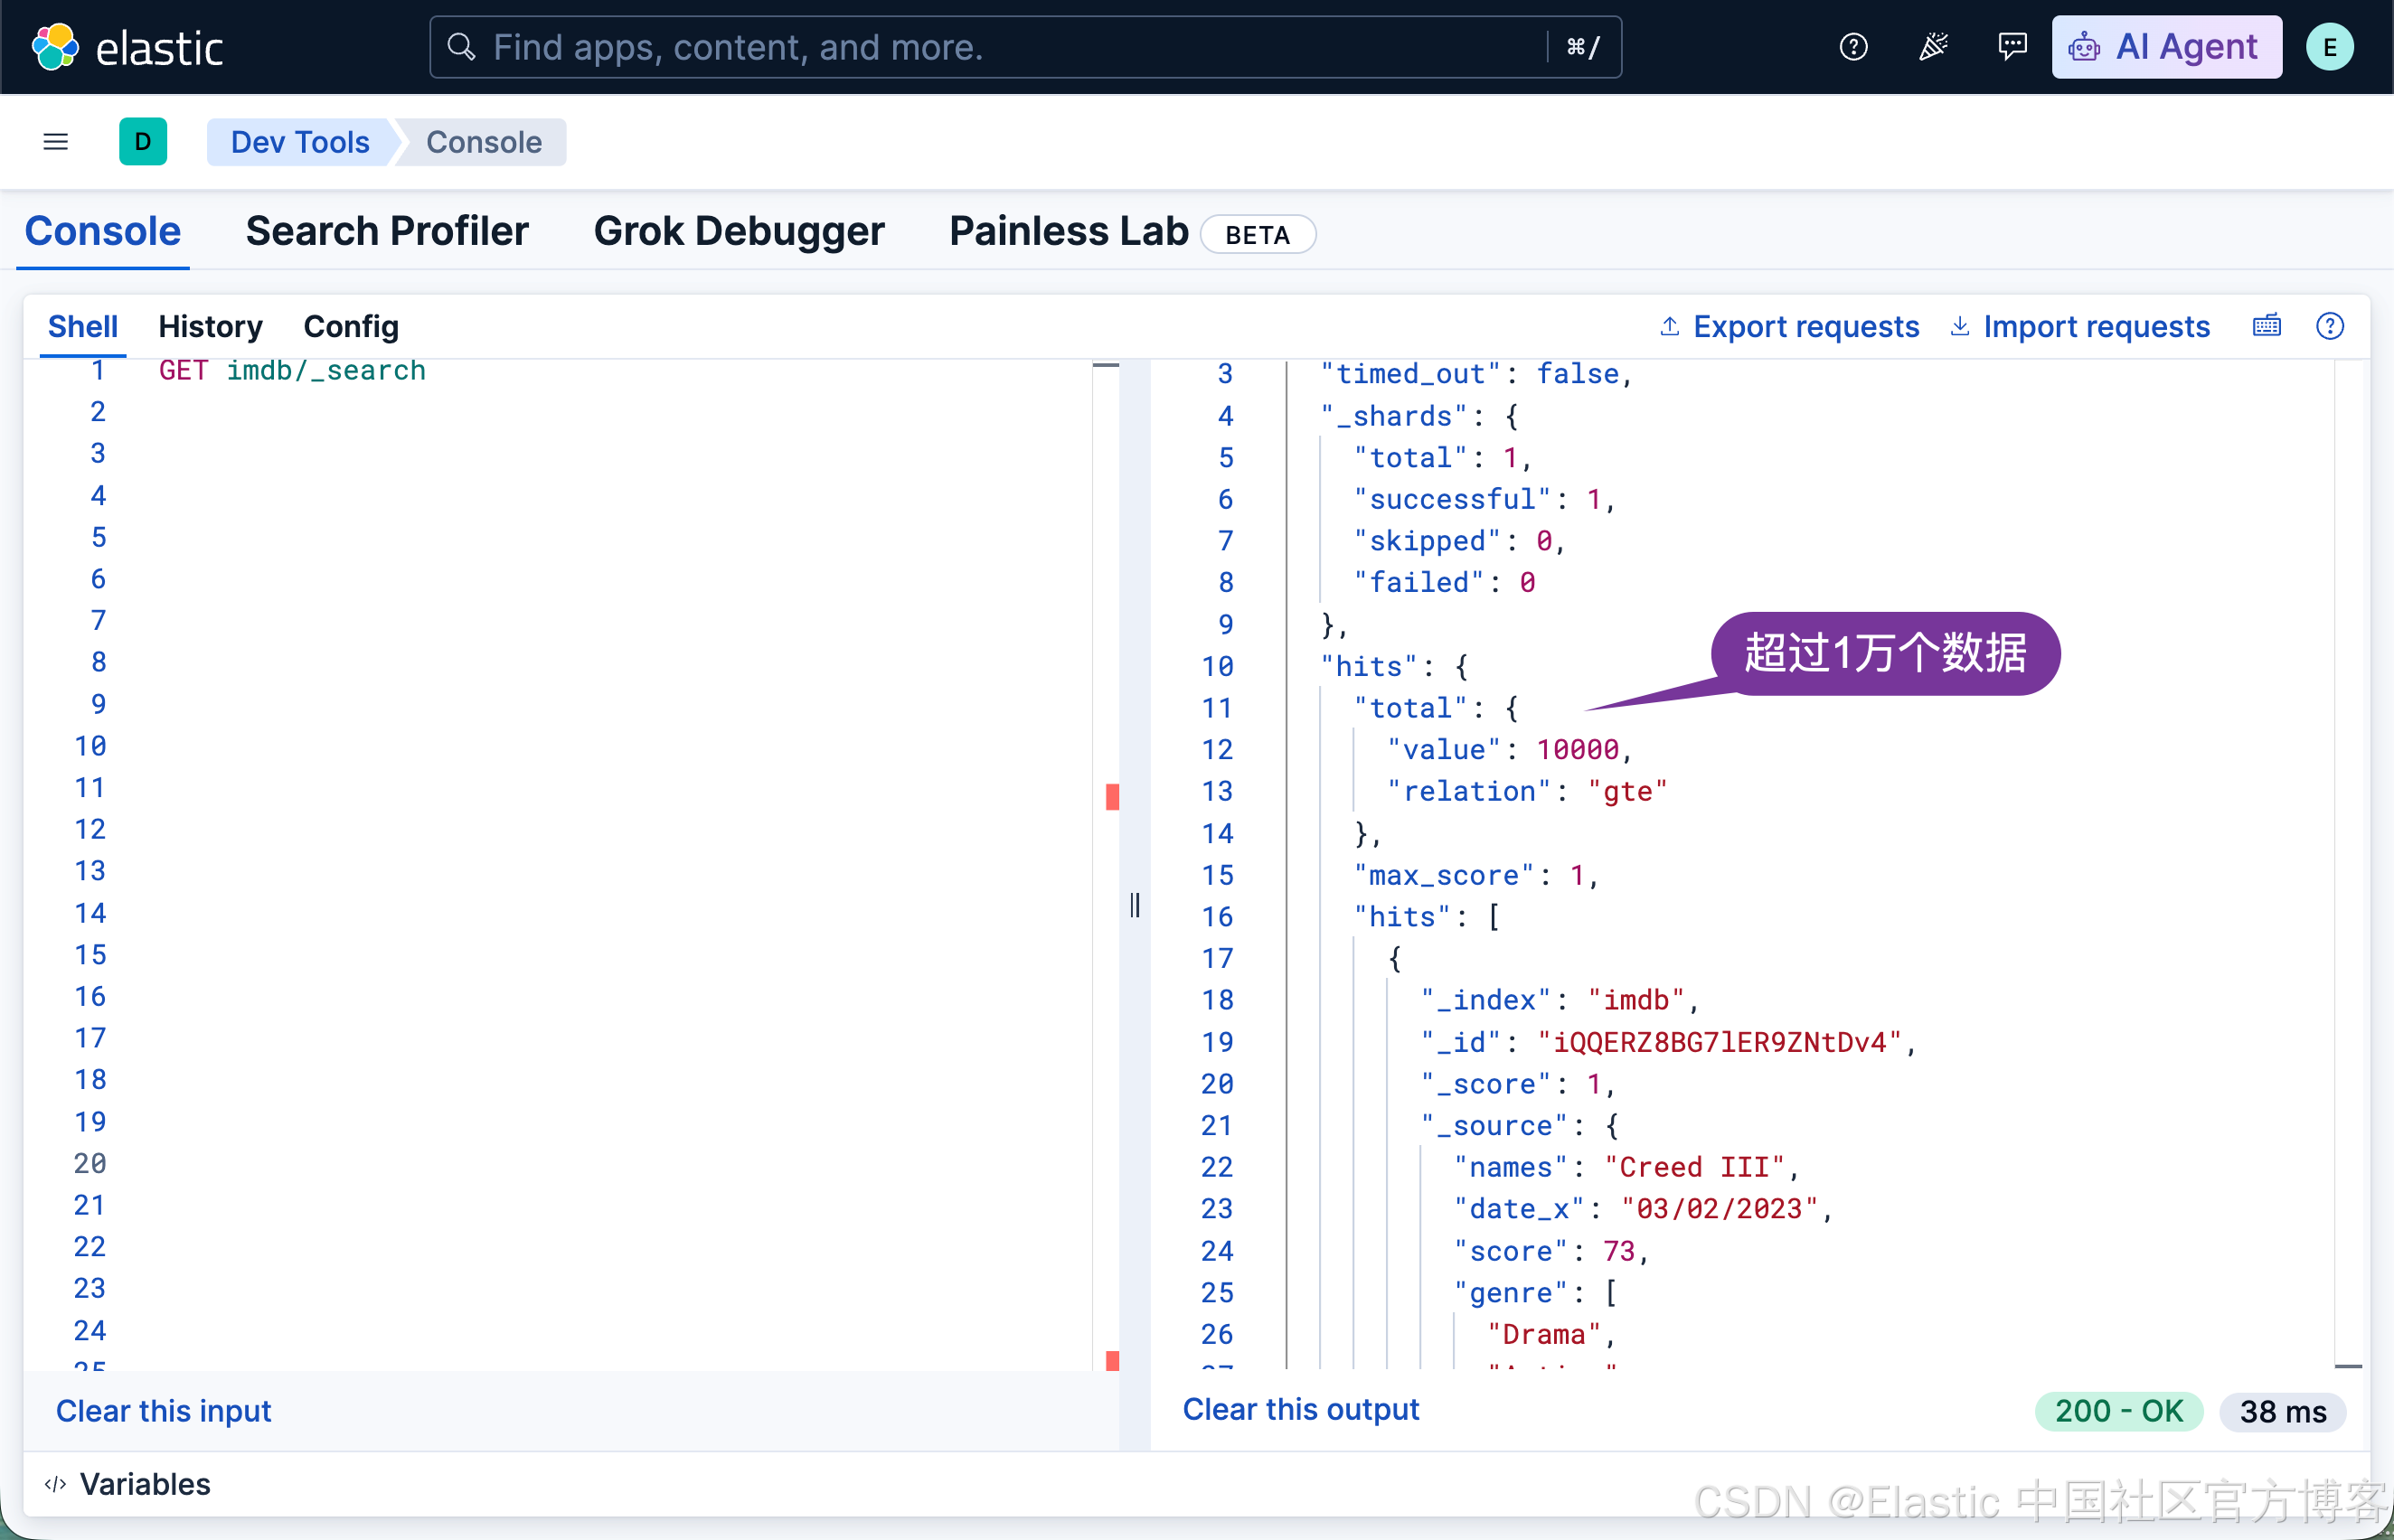Click the "_index": "imdb" line
Viewport: 2394px width, 1540px height.
tap(1560, 1000)
